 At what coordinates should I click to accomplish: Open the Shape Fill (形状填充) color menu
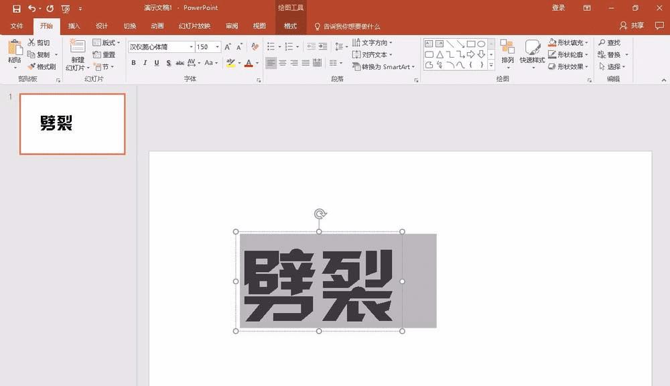click(568, 43)
